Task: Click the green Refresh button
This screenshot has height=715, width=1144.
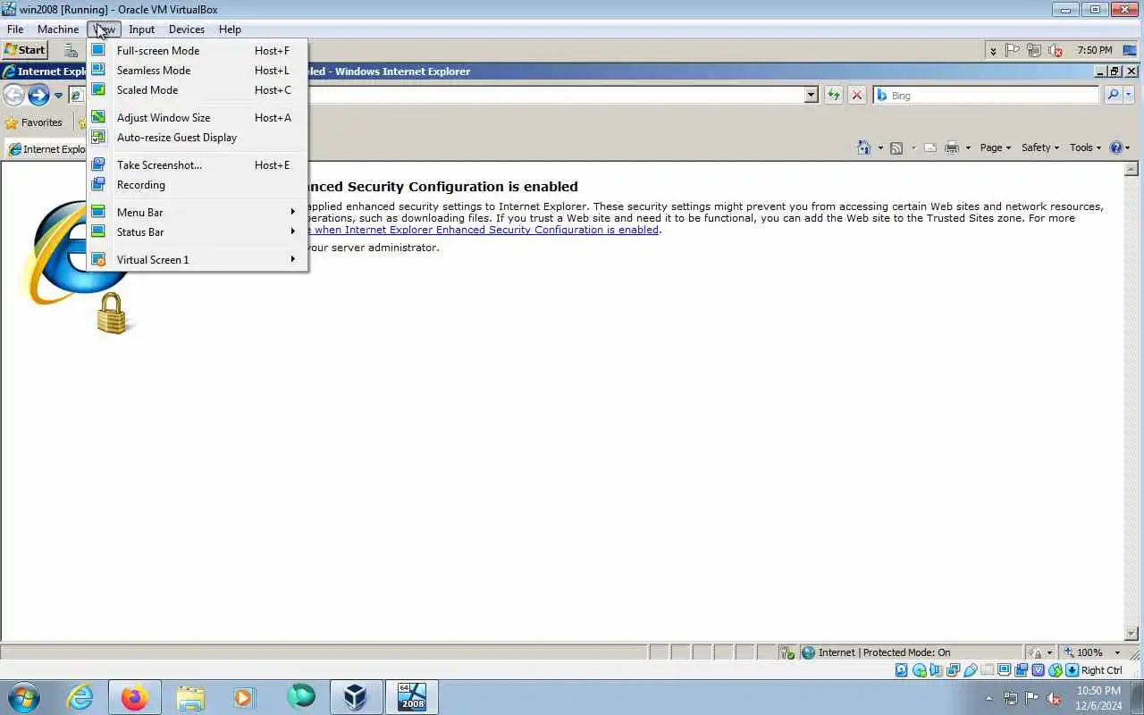Action: [834, 95]
